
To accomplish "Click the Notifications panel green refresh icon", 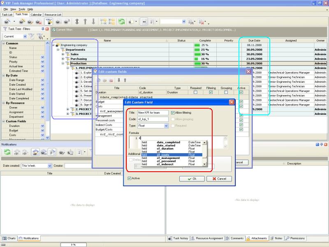I will point(7,151).
